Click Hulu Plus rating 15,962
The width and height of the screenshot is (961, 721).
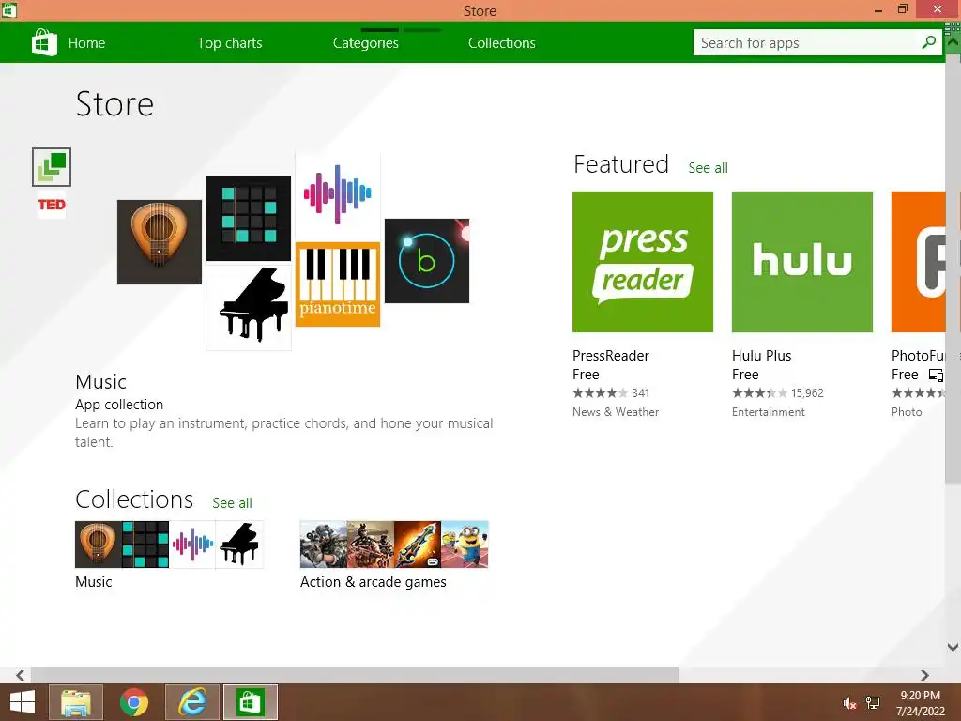click(778, 393)
